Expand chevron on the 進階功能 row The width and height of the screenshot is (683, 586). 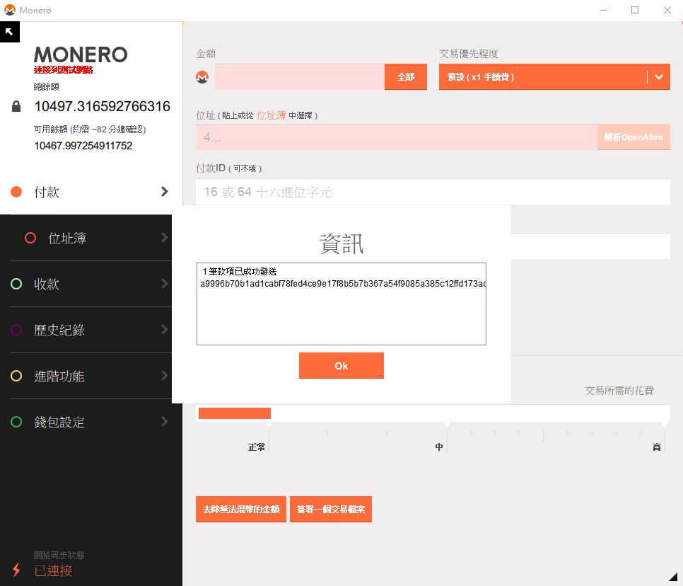[164, 375]
